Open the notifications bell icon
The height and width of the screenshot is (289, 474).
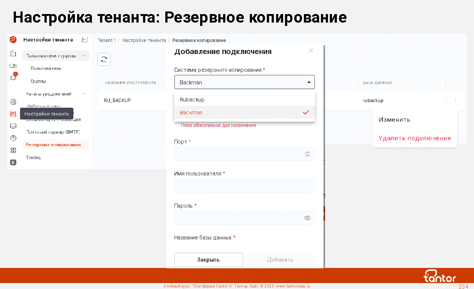(x=13, y=77)
